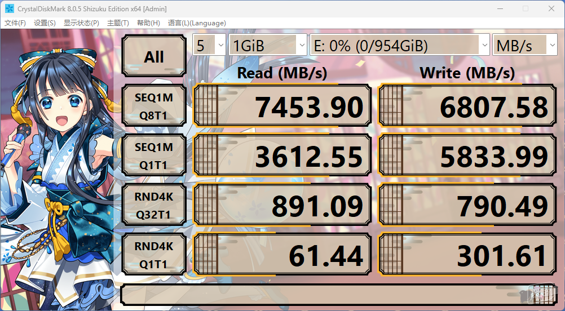Open the 帮助(H) menu
This screenshot has width=565, height=311.
coord(148,23)
